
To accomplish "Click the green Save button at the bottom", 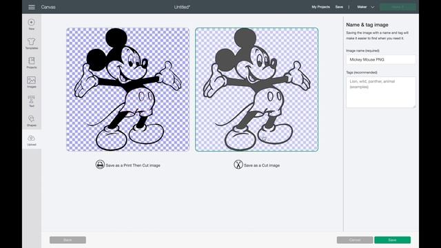I will [x=392, y=240].
